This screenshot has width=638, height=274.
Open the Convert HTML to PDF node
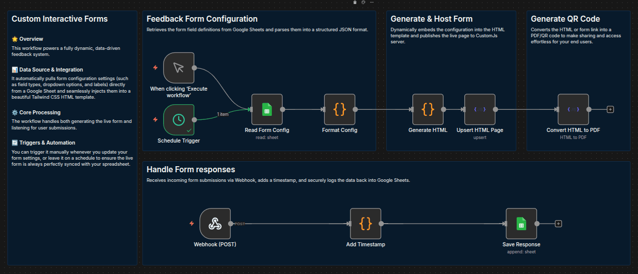573,109
